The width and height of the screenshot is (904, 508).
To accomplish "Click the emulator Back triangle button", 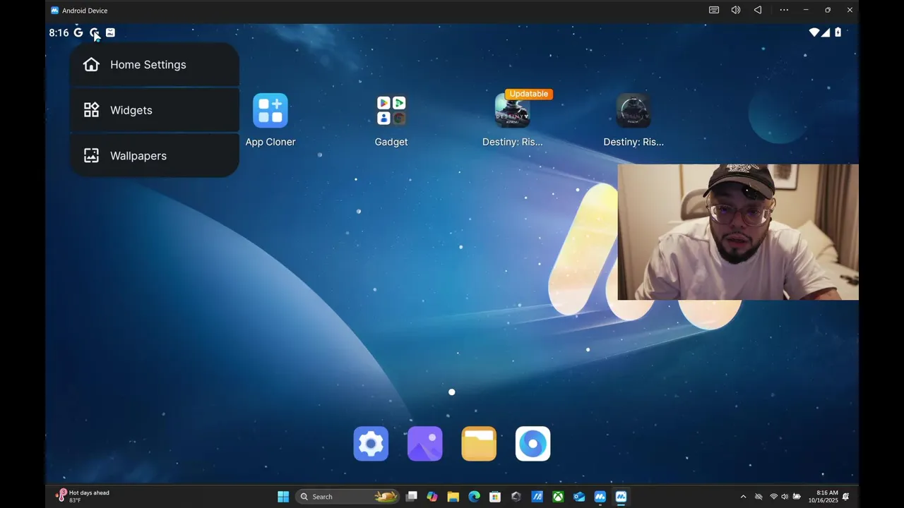I will point(758,10).
